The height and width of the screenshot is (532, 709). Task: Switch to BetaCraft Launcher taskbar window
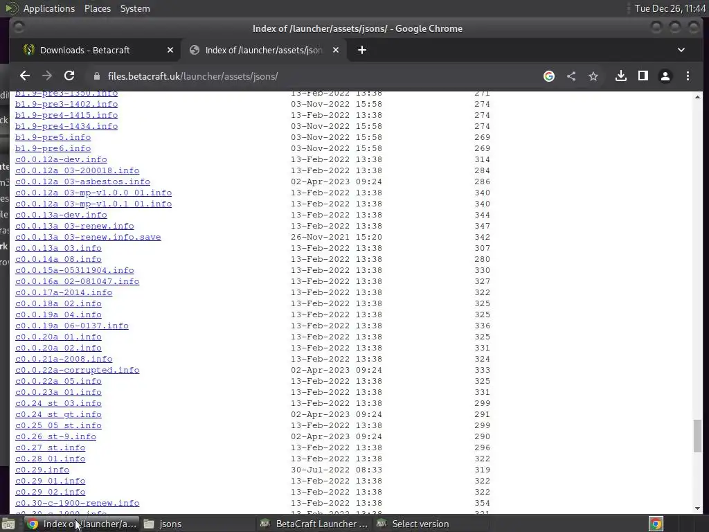tap(314, 524)
